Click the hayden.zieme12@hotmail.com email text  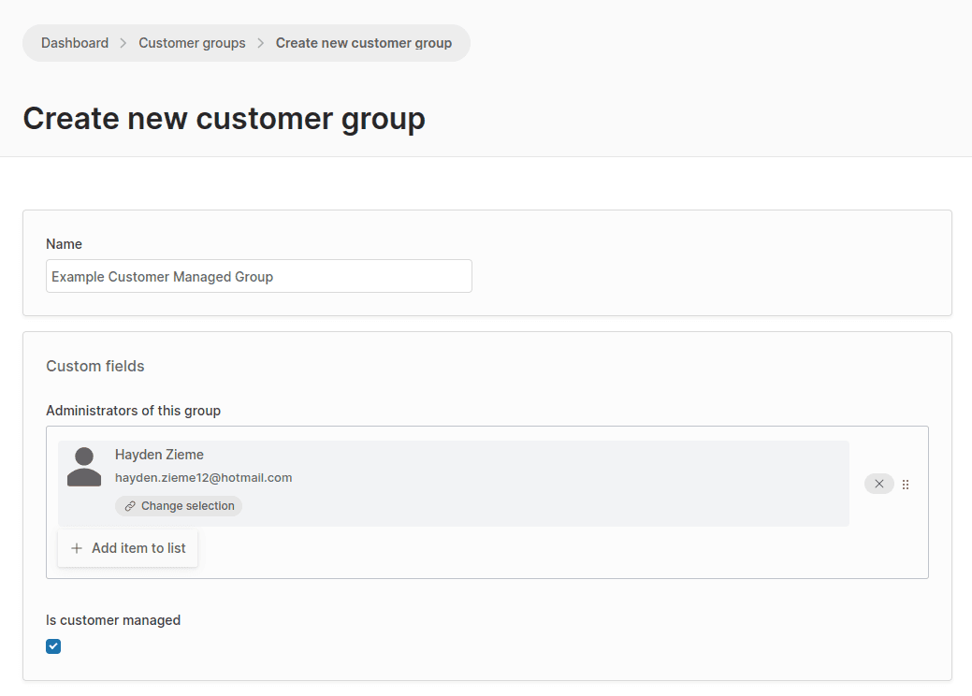203,478
